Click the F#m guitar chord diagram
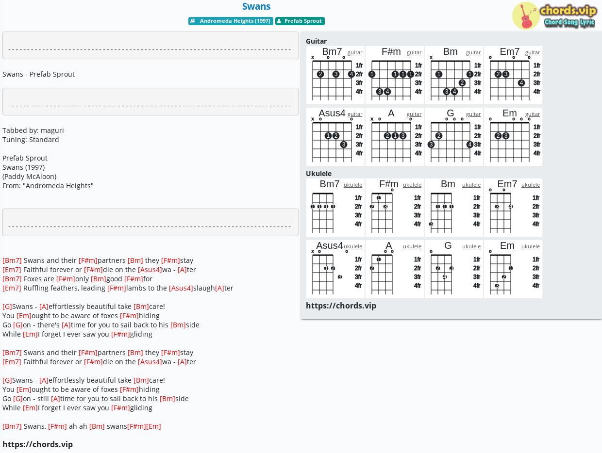The height and width of the screenshot is (453, 602). pos(395,75)
